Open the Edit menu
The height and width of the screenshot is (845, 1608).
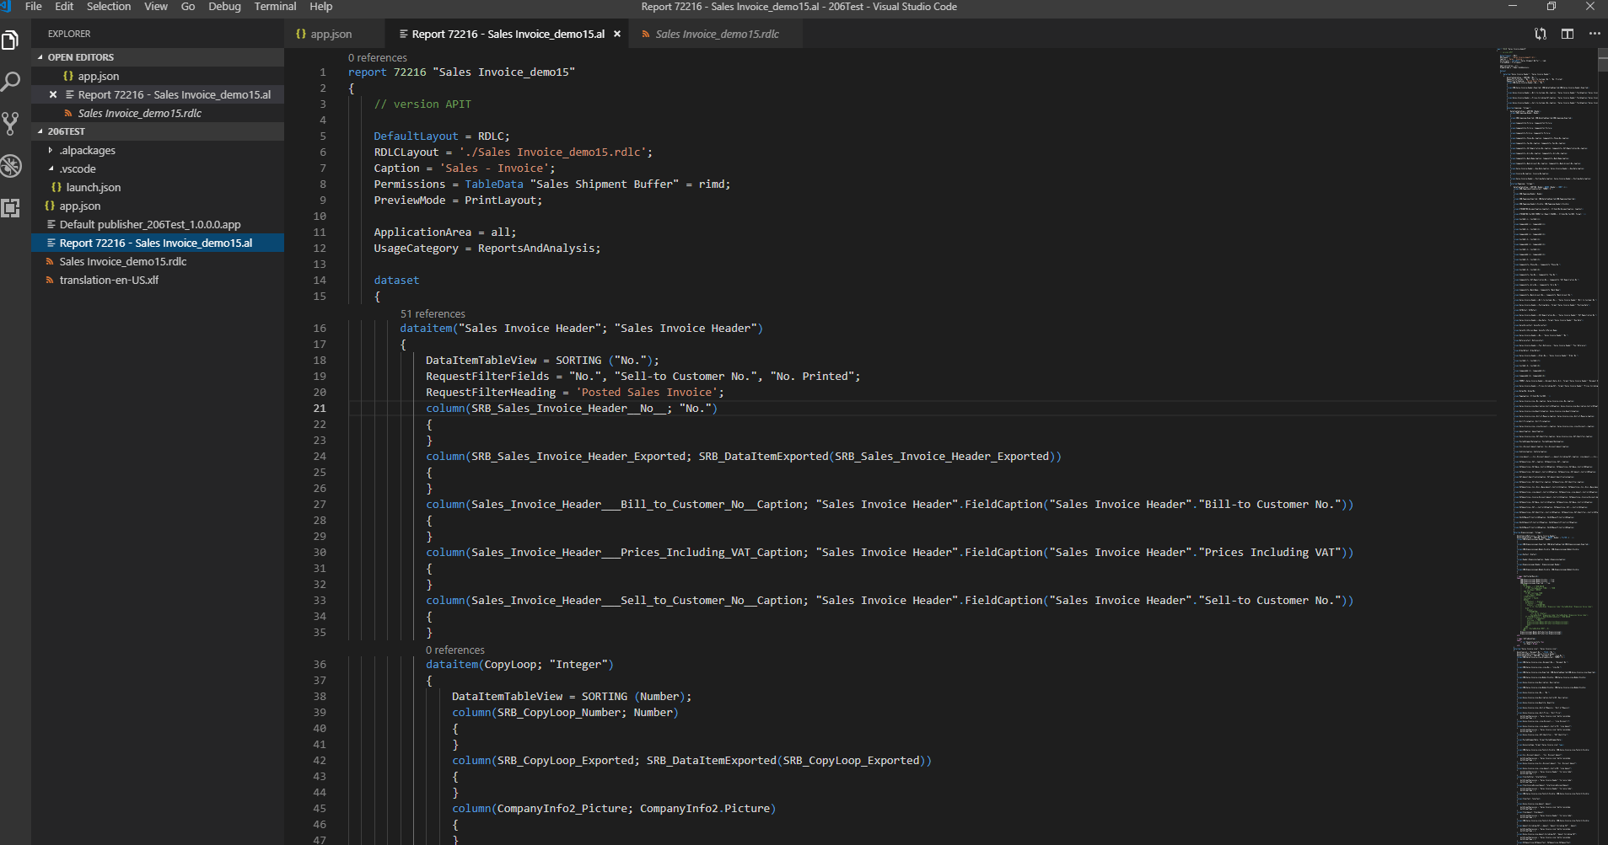click(x=64, y=7)
